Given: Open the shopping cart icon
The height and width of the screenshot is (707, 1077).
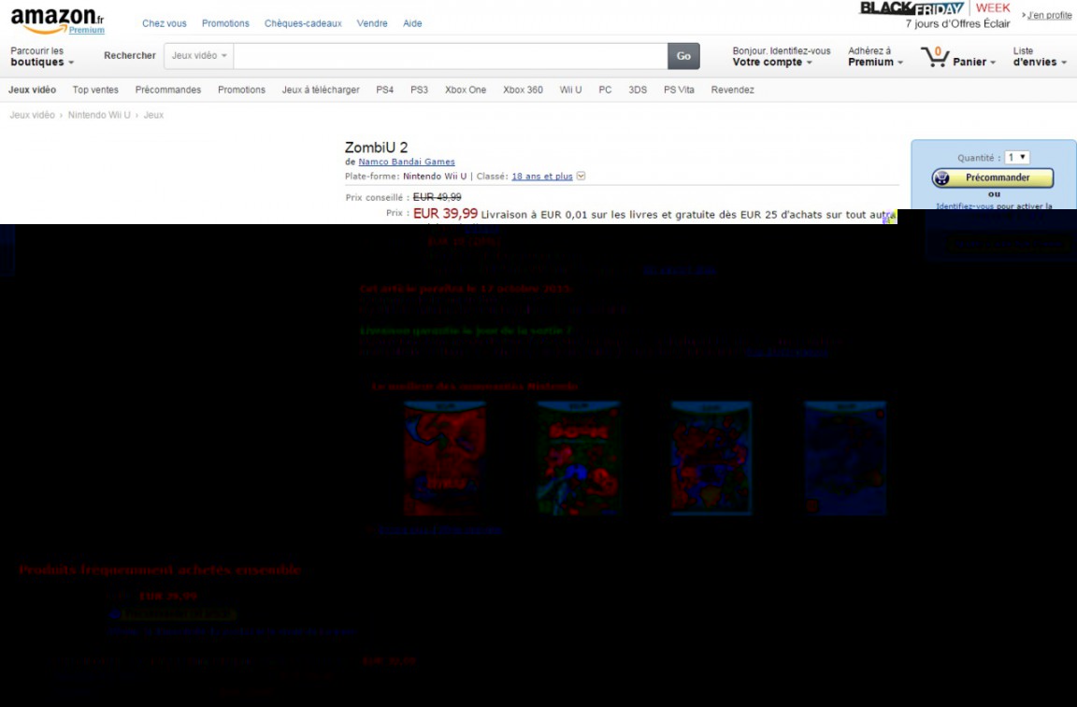Looking at the screenshot, I should tap(934, 58).
